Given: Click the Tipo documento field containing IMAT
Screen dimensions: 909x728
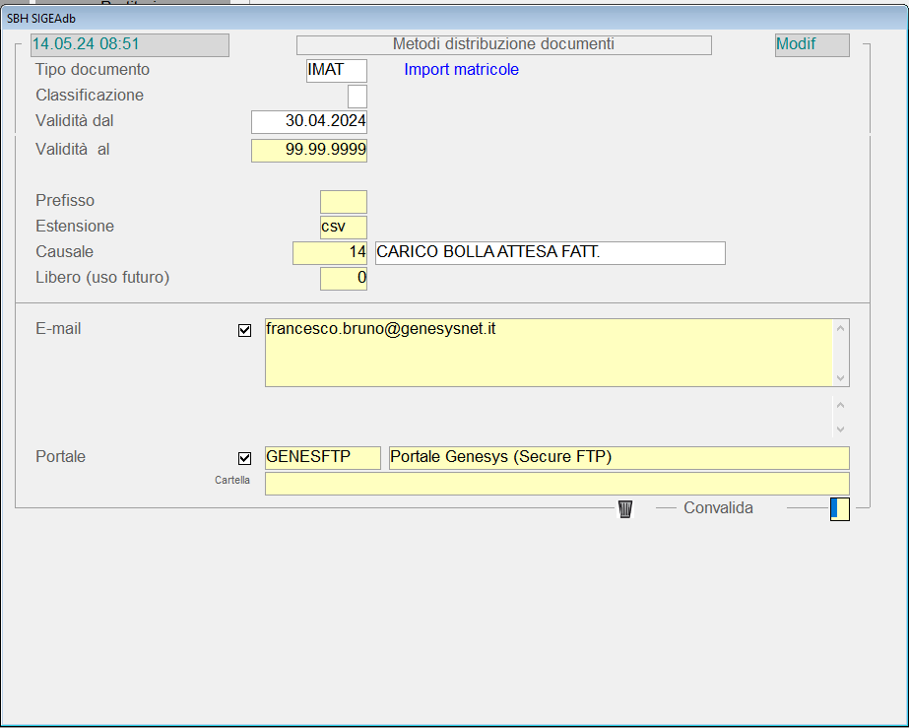Looking at the screenshot, I should pyautogui.click(x=337, y=70).
